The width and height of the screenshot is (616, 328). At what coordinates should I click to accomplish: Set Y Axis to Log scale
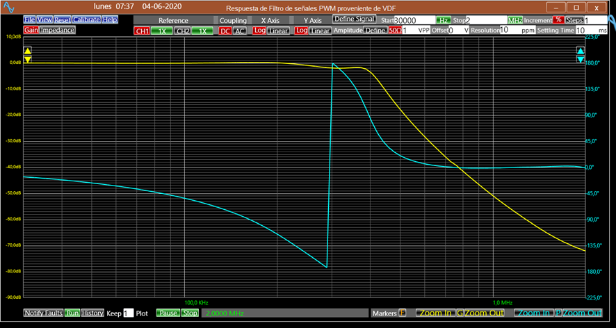click(x=301, y=31)
